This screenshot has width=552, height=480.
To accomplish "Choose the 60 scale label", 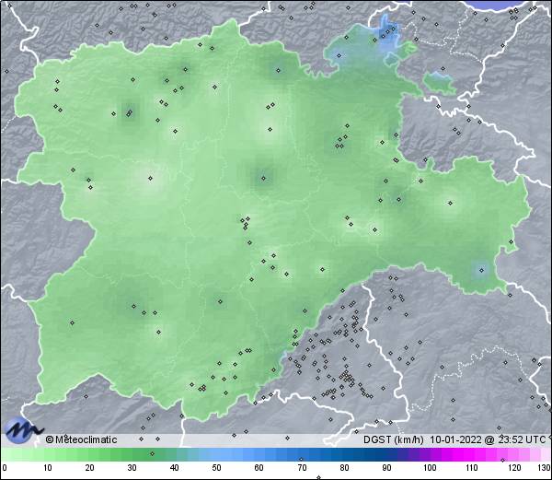I will pos(259,468).
